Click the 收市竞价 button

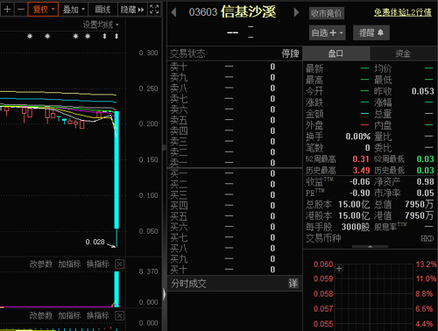tap(327, 13)
